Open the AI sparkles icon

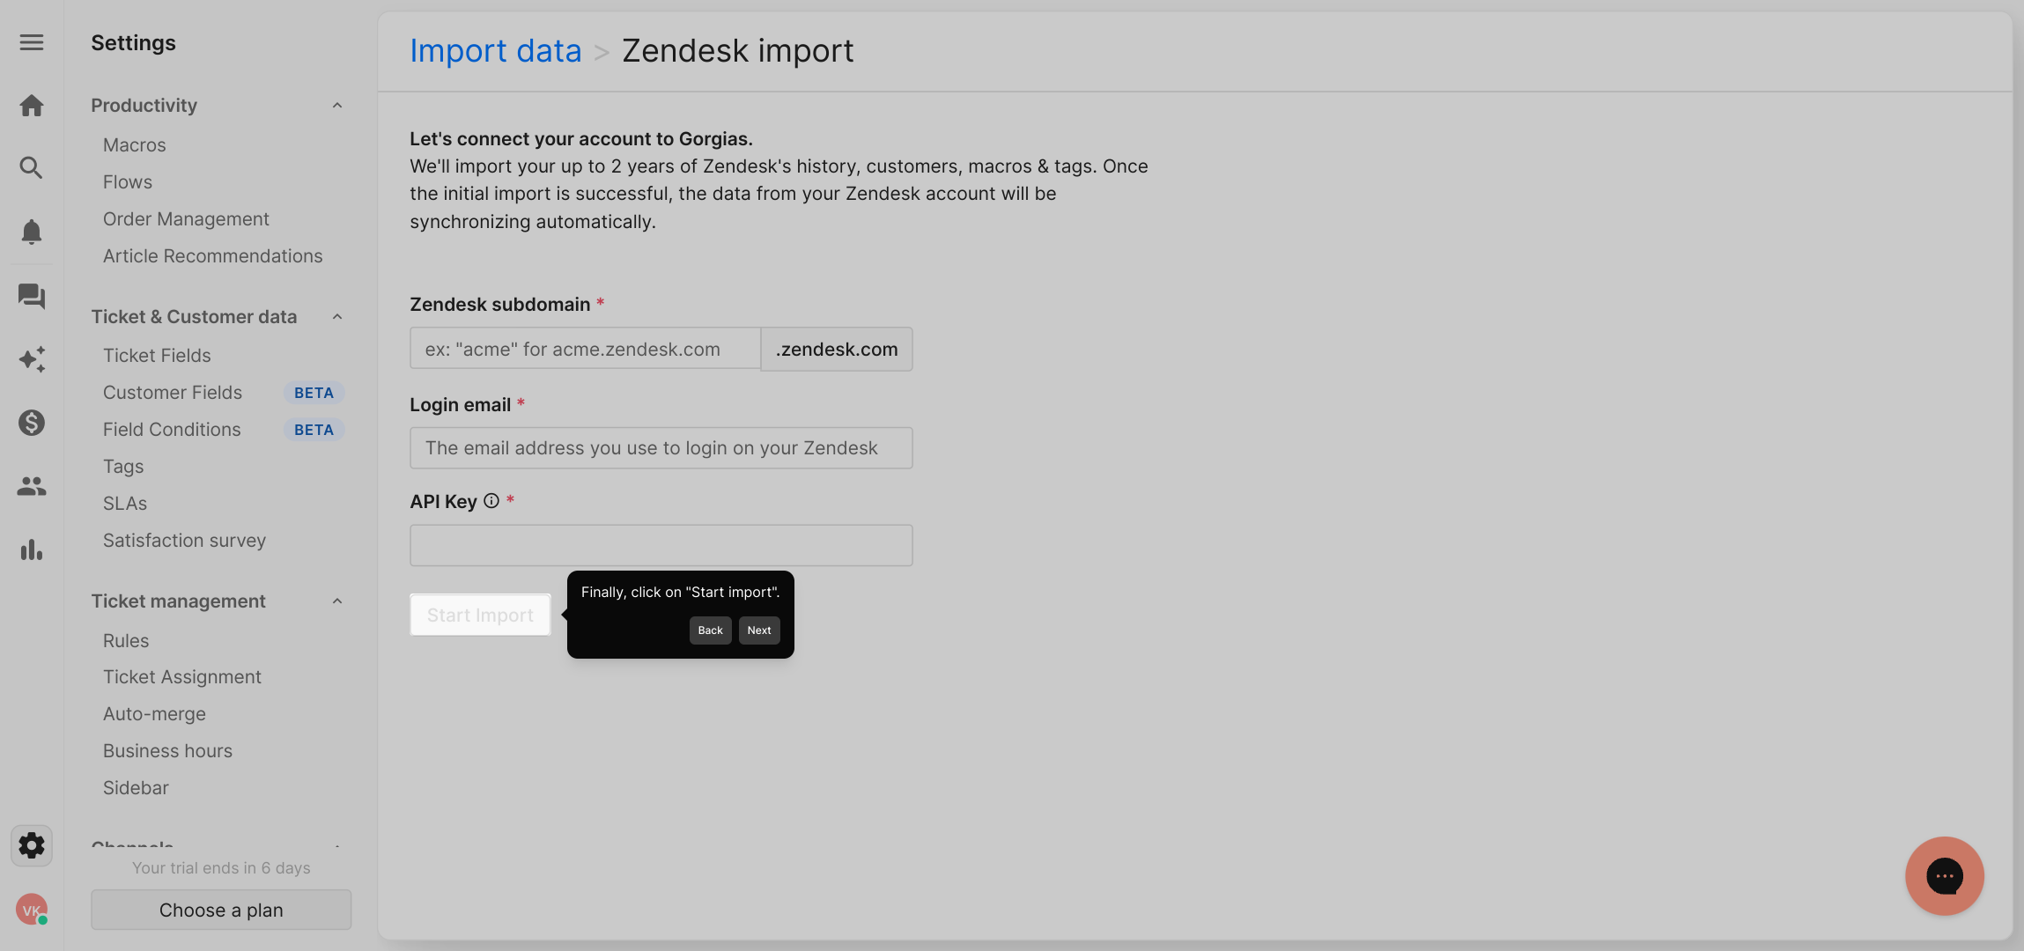pyautogui.click(x=32, y=359)
